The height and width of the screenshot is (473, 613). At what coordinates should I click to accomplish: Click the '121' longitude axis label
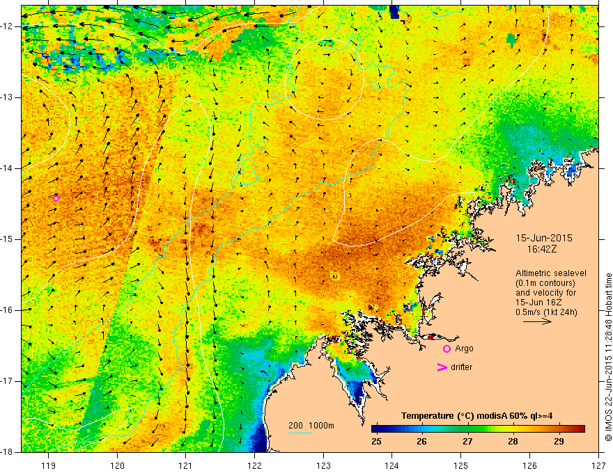click(186, 465)
